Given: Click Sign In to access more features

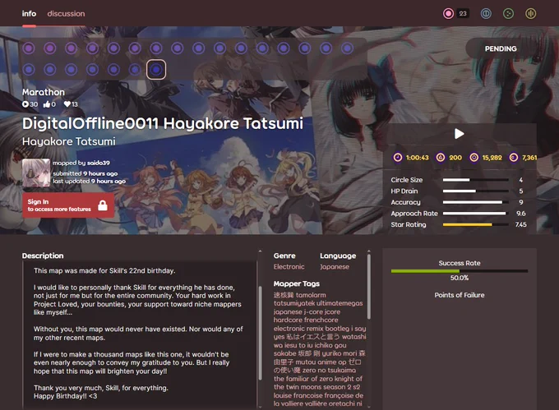Looking at the screenshot, I should point(68,205).
